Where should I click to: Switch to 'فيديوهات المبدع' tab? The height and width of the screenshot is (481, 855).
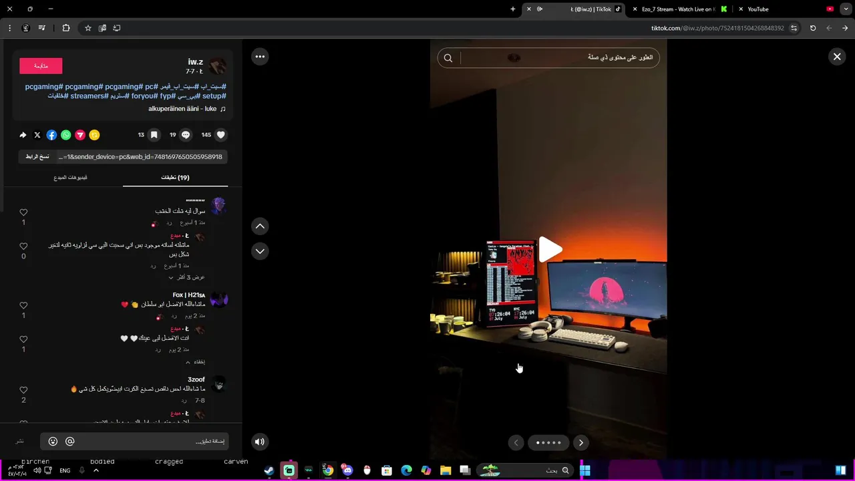click(70, 178)
